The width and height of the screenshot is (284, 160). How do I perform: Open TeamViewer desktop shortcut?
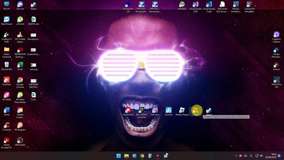pos(7,20)
